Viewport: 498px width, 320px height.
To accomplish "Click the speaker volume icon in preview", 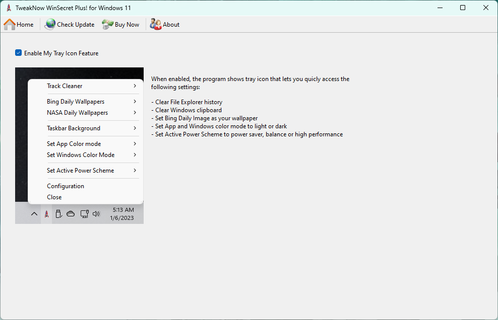I will (x=96, y=214).
